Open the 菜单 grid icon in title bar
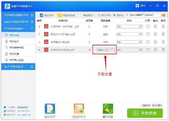 click(x=137, y=6)
